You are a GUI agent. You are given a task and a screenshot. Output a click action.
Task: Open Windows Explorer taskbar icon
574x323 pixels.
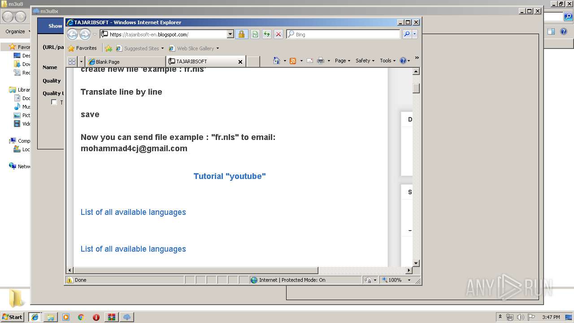coord(51,317)
